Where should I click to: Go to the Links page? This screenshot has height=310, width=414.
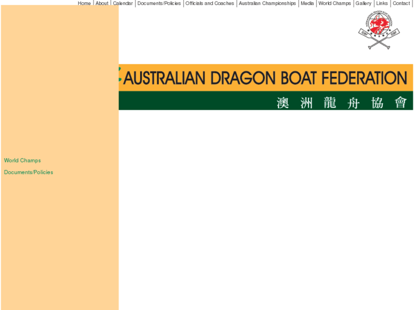382,3
